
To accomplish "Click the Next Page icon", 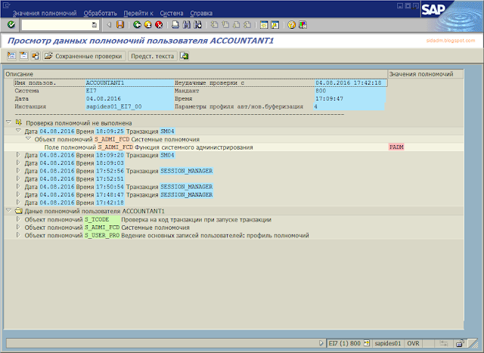I will click(237, 25).
